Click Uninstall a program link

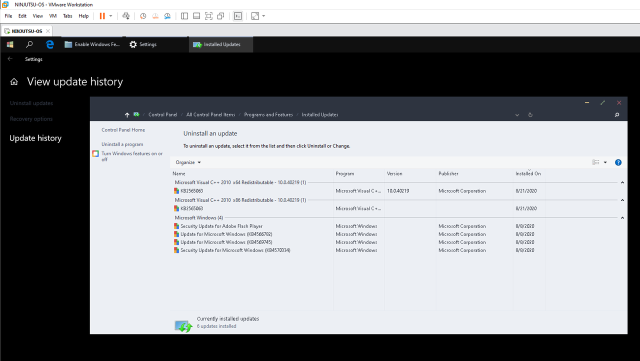[x=122, y=144]
